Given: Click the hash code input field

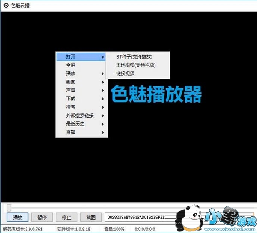Looking at the screenshot, I should 179,218.
